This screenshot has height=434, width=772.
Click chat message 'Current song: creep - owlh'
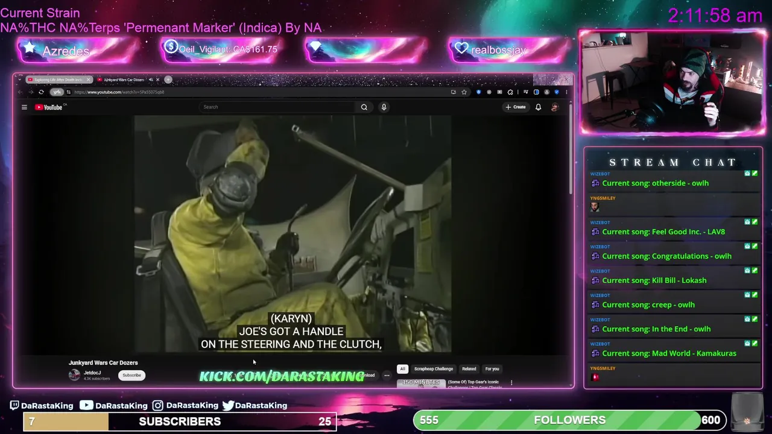coord(648,304)
